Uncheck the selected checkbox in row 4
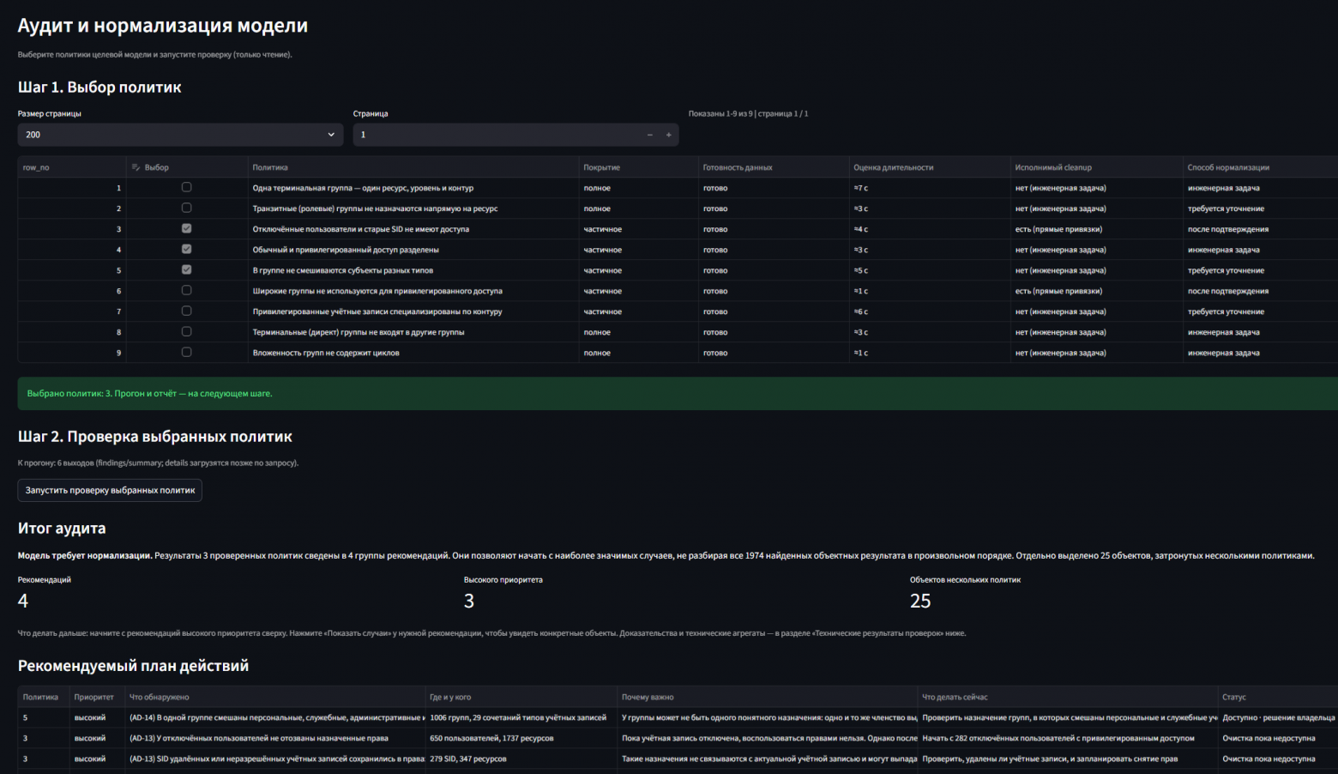The height and width of the screenshot is (774, 1338). pos(186,249)
